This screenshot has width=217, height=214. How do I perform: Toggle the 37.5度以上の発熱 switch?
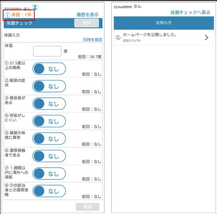click(49, 69)
